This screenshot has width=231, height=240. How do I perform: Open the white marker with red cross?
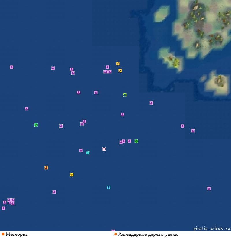click(x=104, y=149)
